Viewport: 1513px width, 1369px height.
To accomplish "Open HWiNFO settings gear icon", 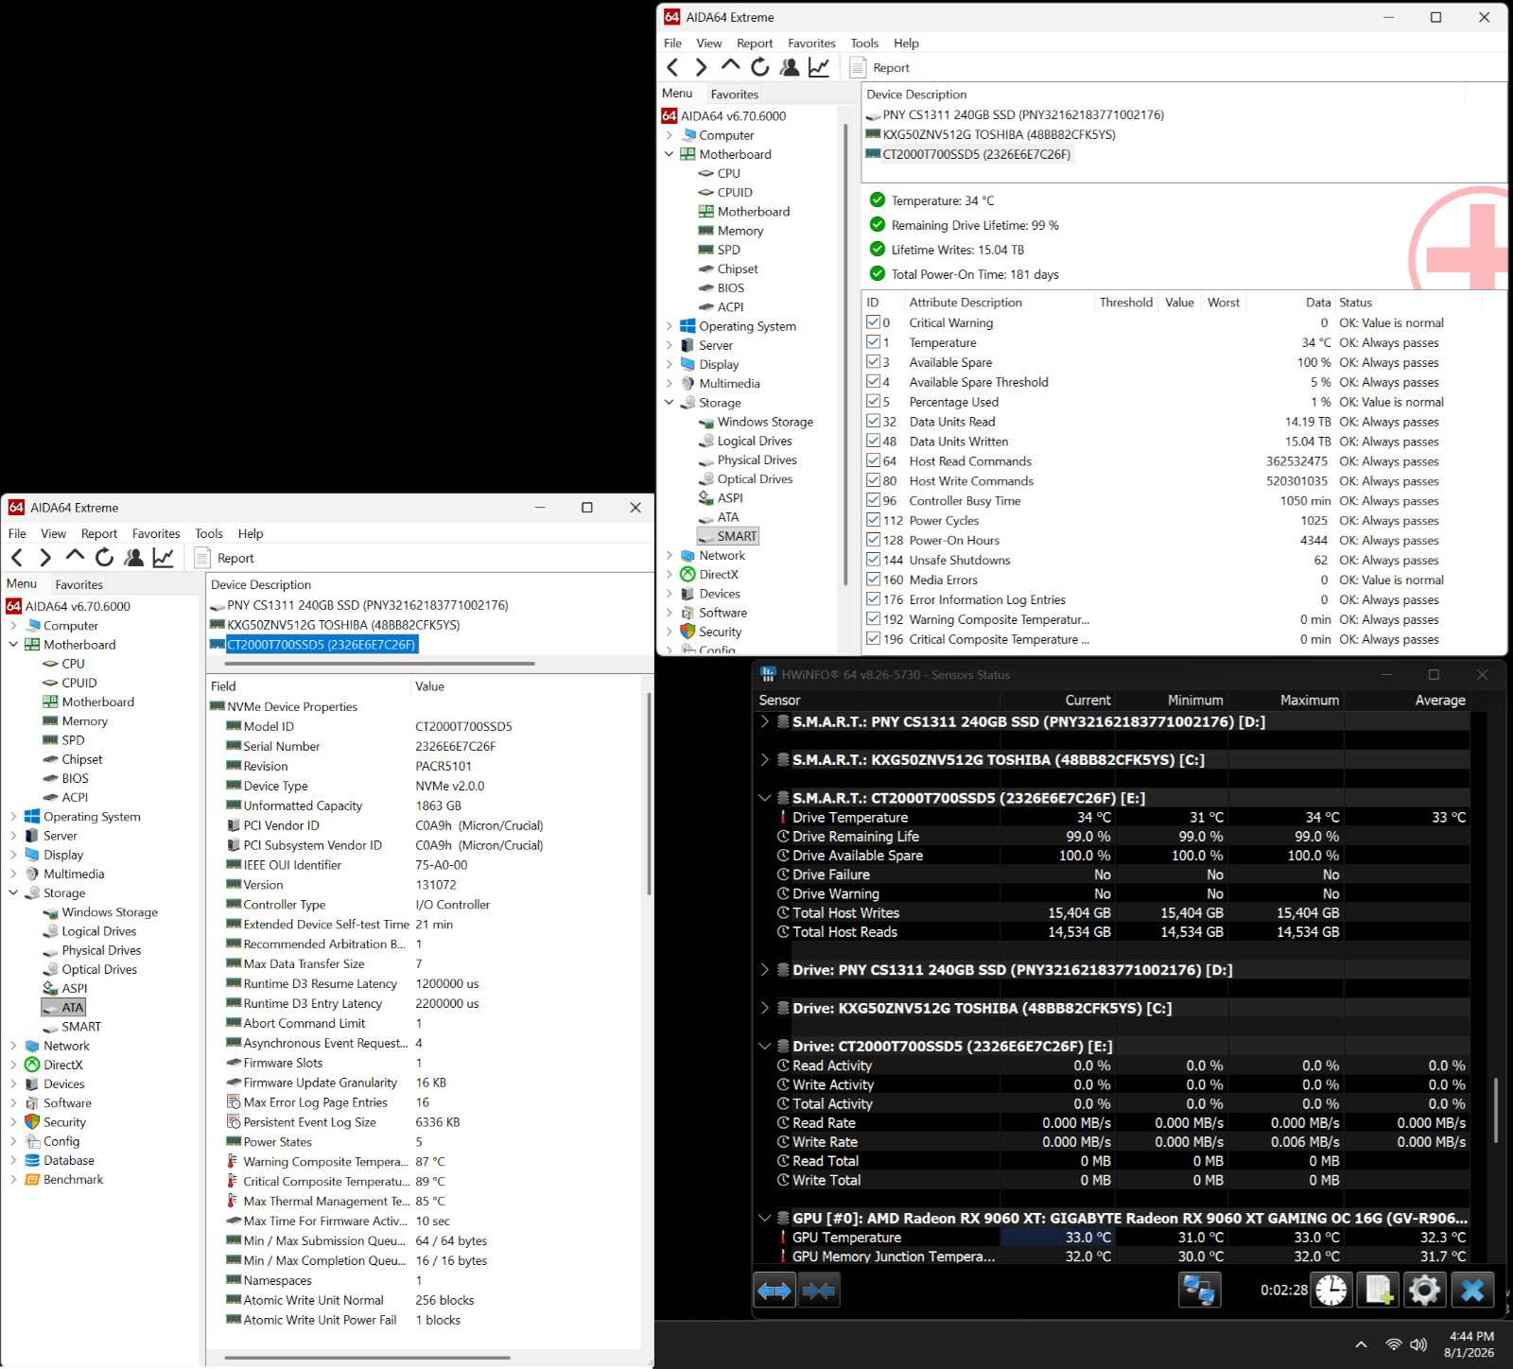I will click(x=1424, y=1291).
